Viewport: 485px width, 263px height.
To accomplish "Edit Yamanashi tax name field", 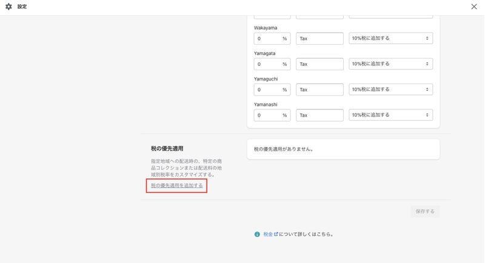I will click(x=319, y=115).
